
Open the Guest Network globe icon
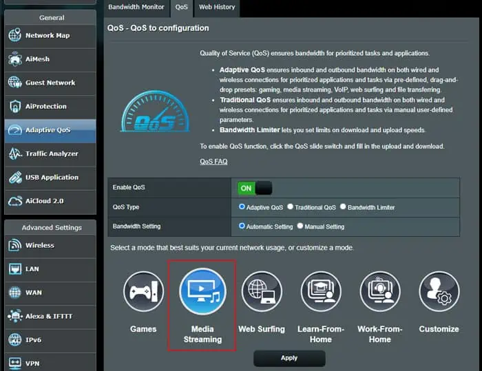(14, 83)
